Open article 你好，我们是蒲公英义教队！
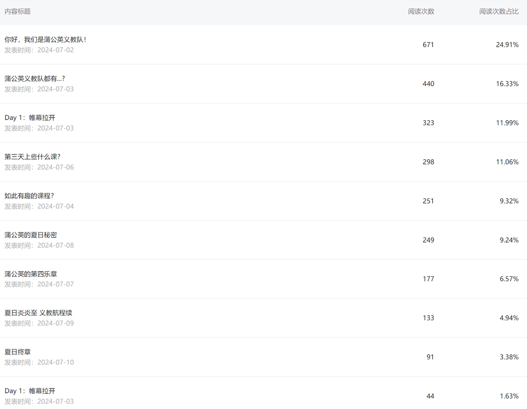 [x=45, y=40]
